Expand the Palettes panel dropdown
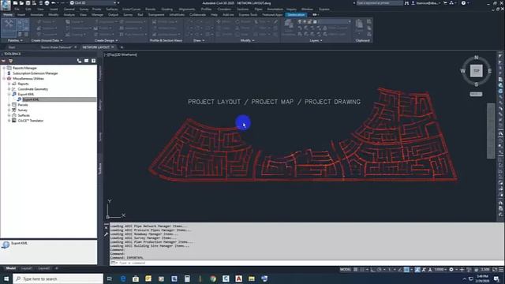The image size is (505, 284). click(x=15, y=40)
